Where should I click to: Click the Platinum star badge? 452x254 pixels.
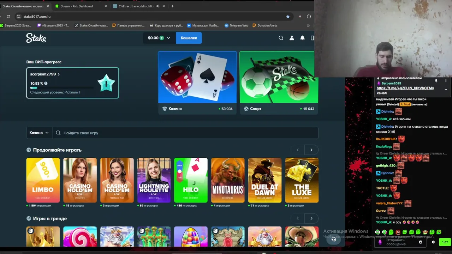click(x=106, y=83)
